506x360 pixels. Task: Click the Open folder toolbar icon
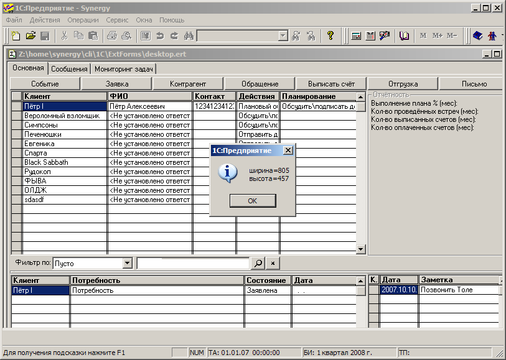30,36
